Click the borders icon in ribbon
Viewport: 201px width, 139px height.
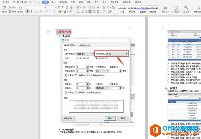pos(109,11)
